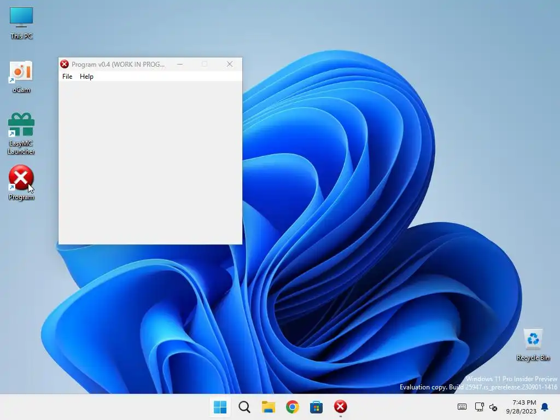Open taskbar Search
Image resolution: width=560 pixels, height=420 pixels.
[x=244, y=407]
